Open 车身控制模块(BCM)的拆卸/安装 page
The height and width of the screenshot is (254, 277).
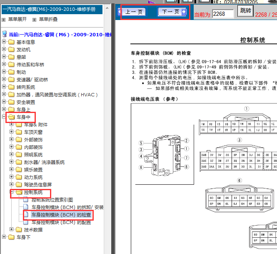coord(67,207)
